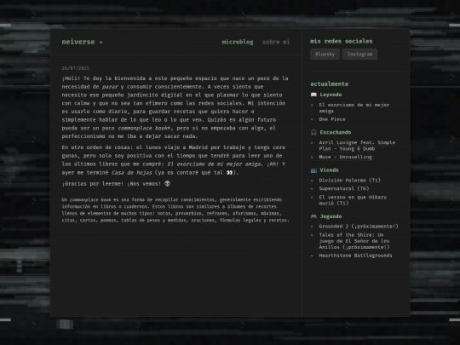Select 'Grounded 2 (¡próximamente!)' entry
The height and width of the screenshot is (345, 460).
coord(359,227)
